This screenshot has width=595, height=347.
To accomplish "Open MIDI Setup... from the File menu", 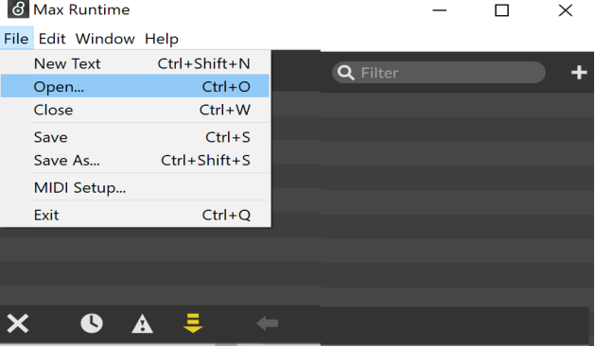I will tap(135, 187).
